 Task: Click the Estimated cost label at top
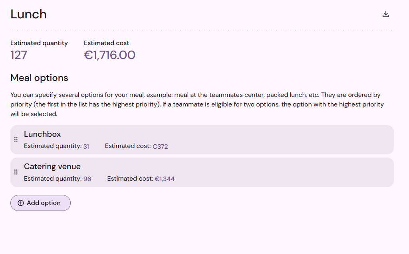click(x=106, y=43)
